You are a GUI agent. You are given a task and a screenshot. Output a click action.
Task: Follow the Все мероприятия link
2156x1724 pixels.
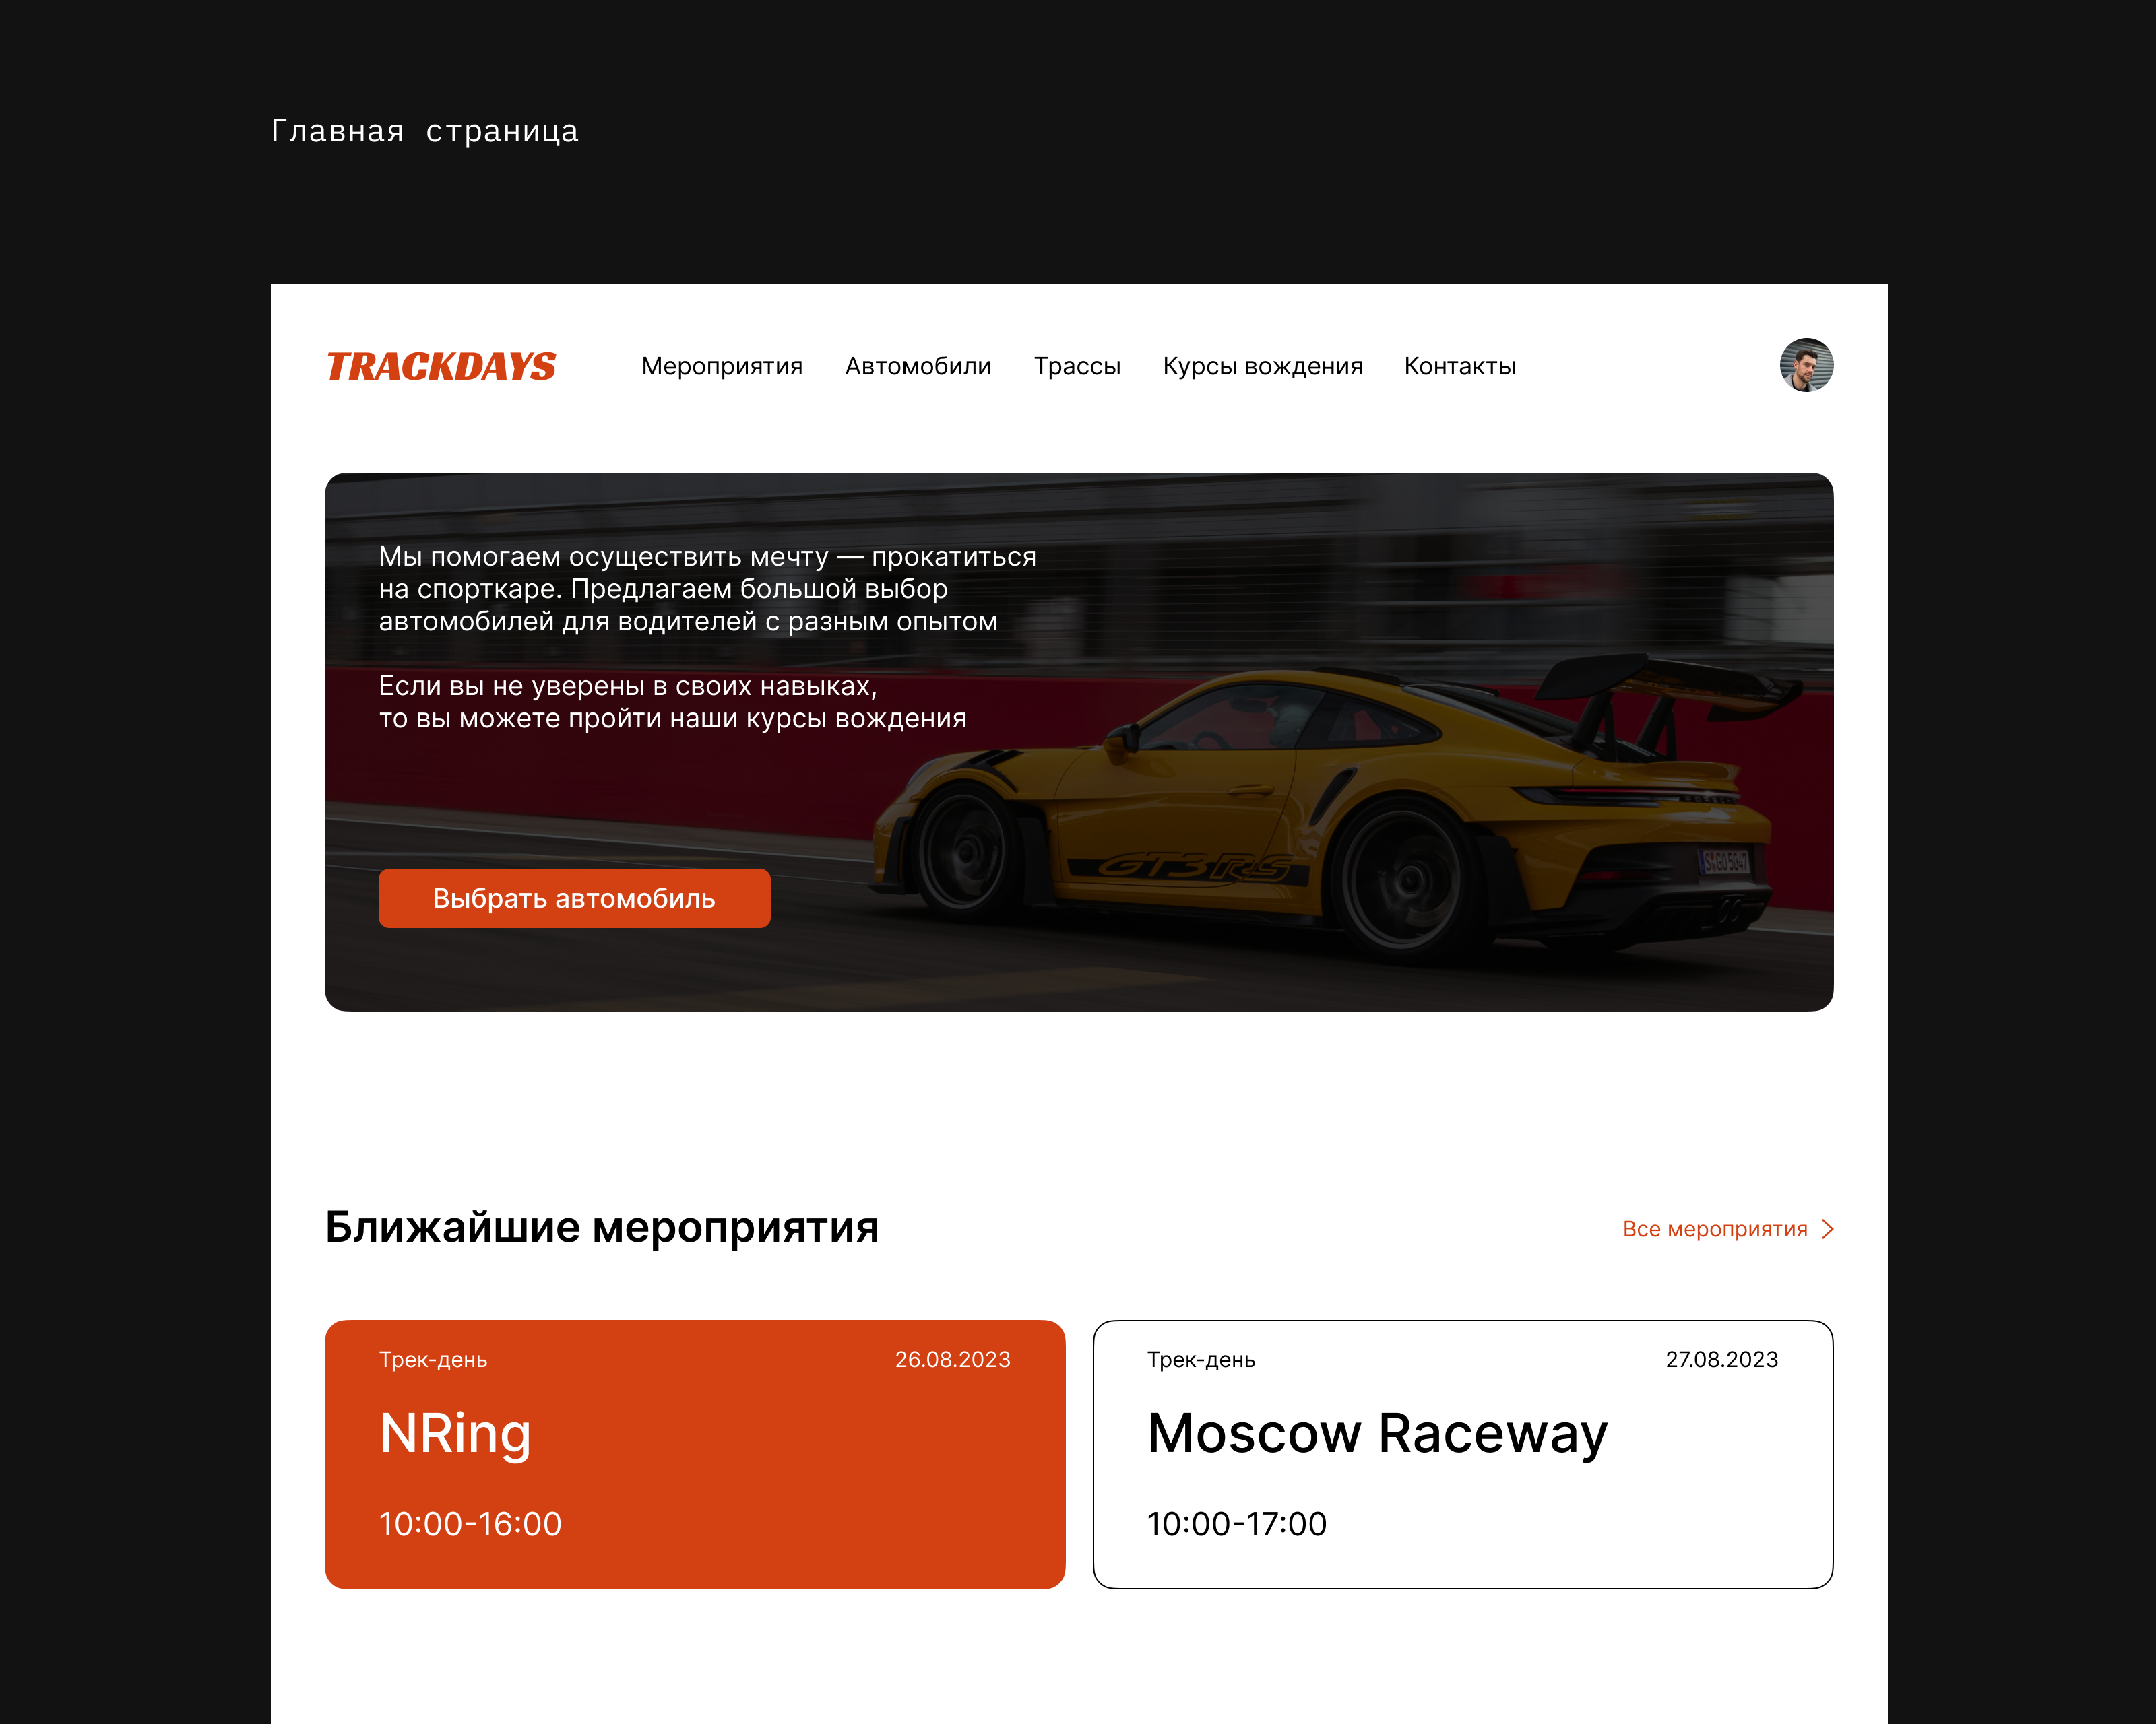pos(1714,1229)
